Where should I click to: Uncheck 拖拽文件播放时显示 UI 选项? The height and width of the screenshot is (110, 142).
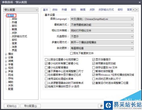46,86
